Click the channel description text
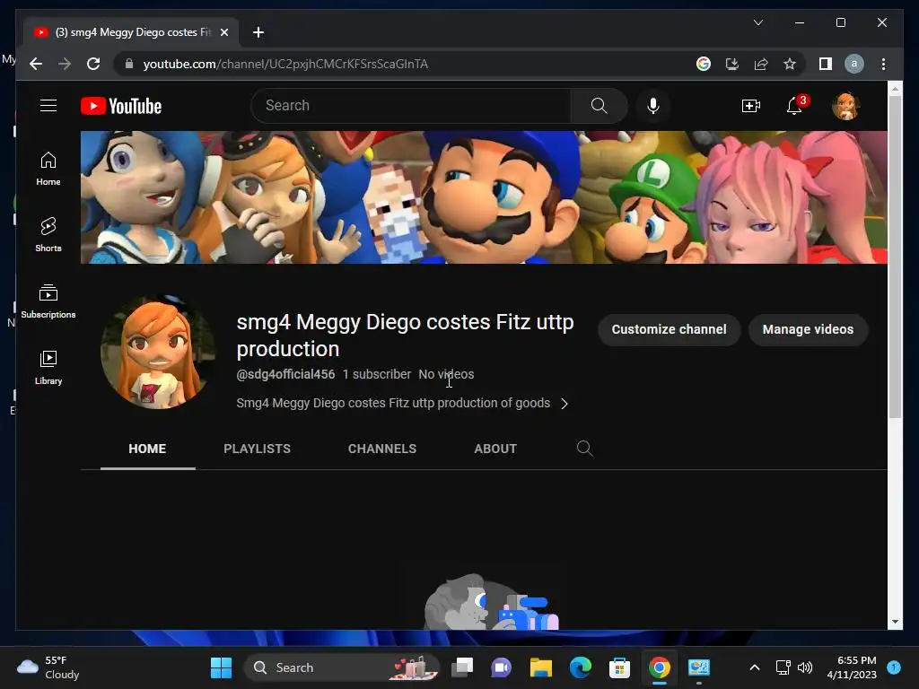The height and width of the screenshot is (689, 919). (393, 403)
